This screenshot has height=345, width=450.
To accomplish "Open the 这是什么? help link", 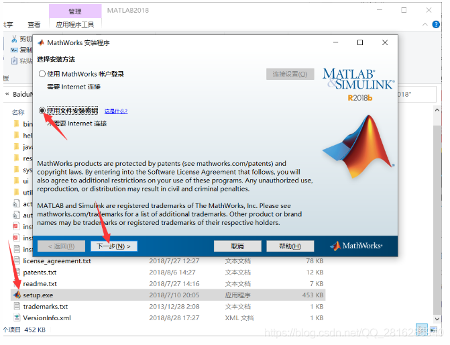I will (115, 111).
